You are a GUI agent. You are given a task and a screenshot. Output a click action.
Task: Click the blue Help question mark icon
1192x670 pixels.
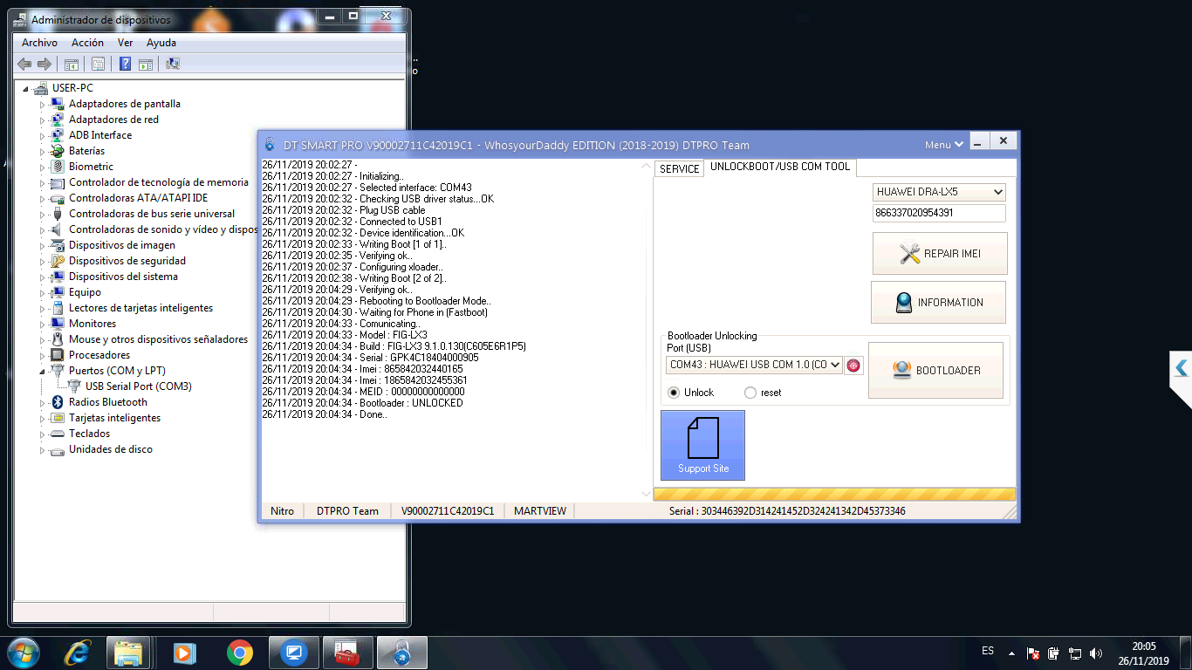tap(125, 64)
